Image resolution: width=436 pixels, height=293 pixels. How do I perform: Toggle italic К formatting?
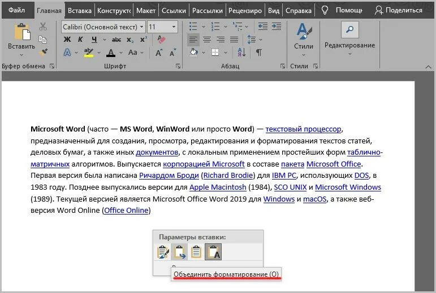pos(80,40)
